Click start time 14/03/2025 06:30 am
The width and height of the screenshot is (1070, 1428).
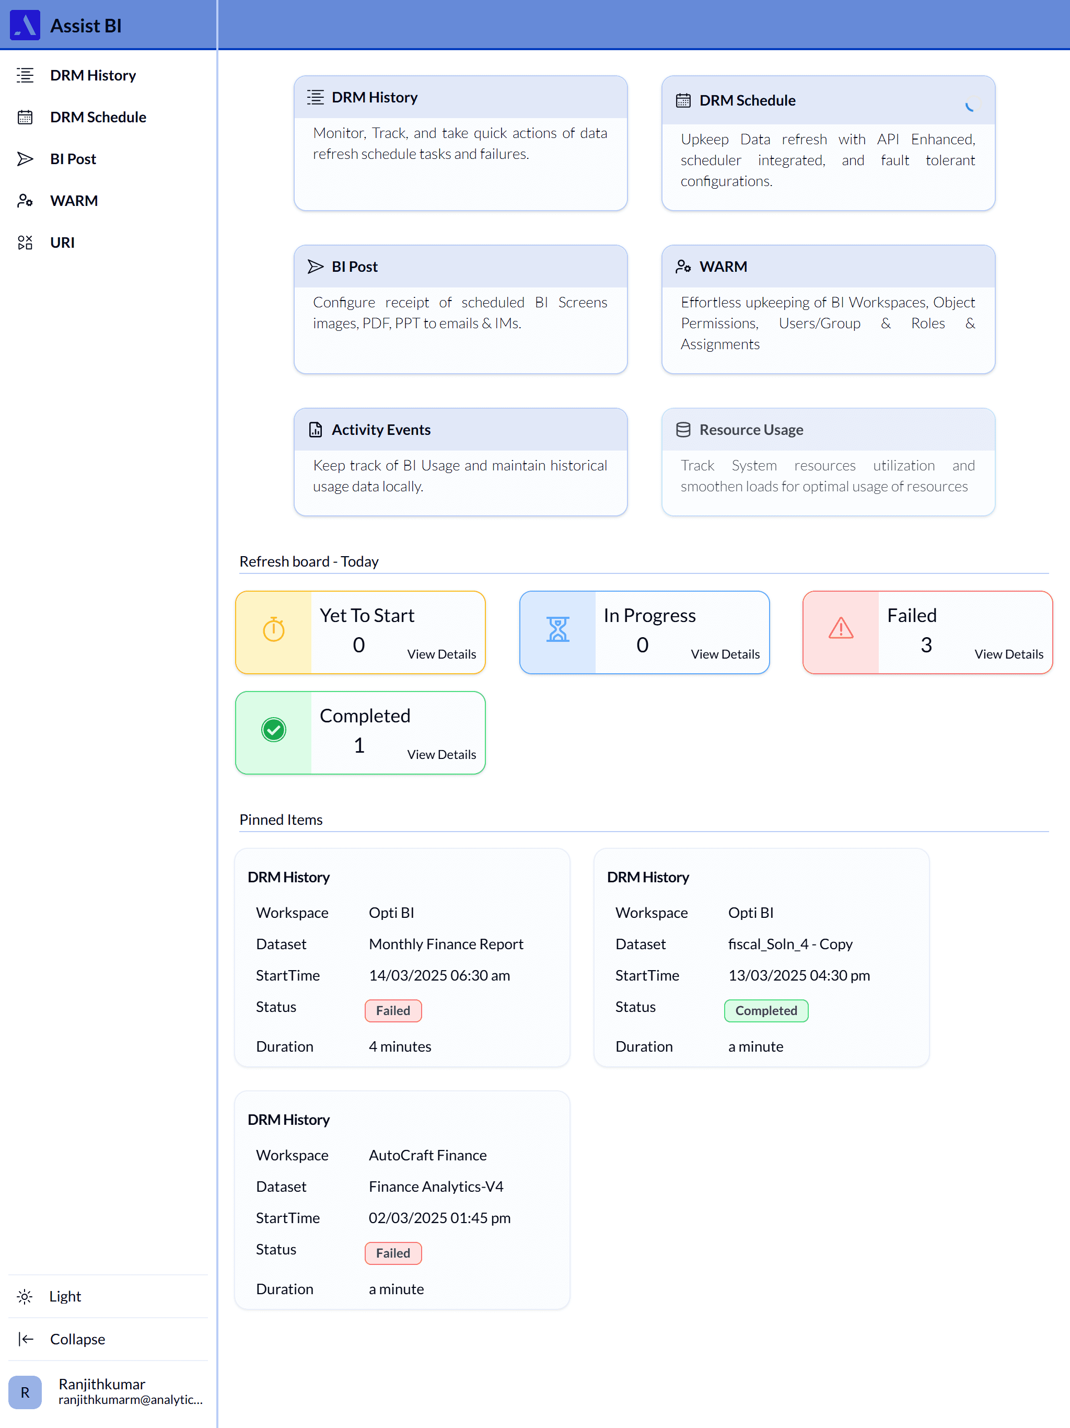tap(439, 976)
